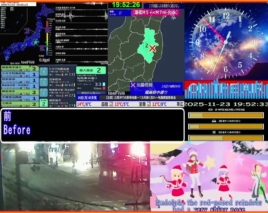Click intensity 1 badge for トカラ列島近海 card
This screenshot has width=268, height=213.
(43, 72)
